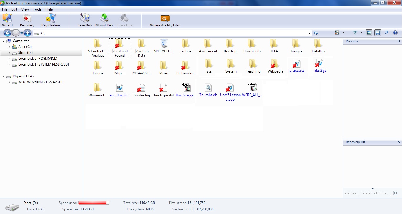402x214 pixels.
Task: Open the search magnifier tool
Action: [x=386, y=33]
